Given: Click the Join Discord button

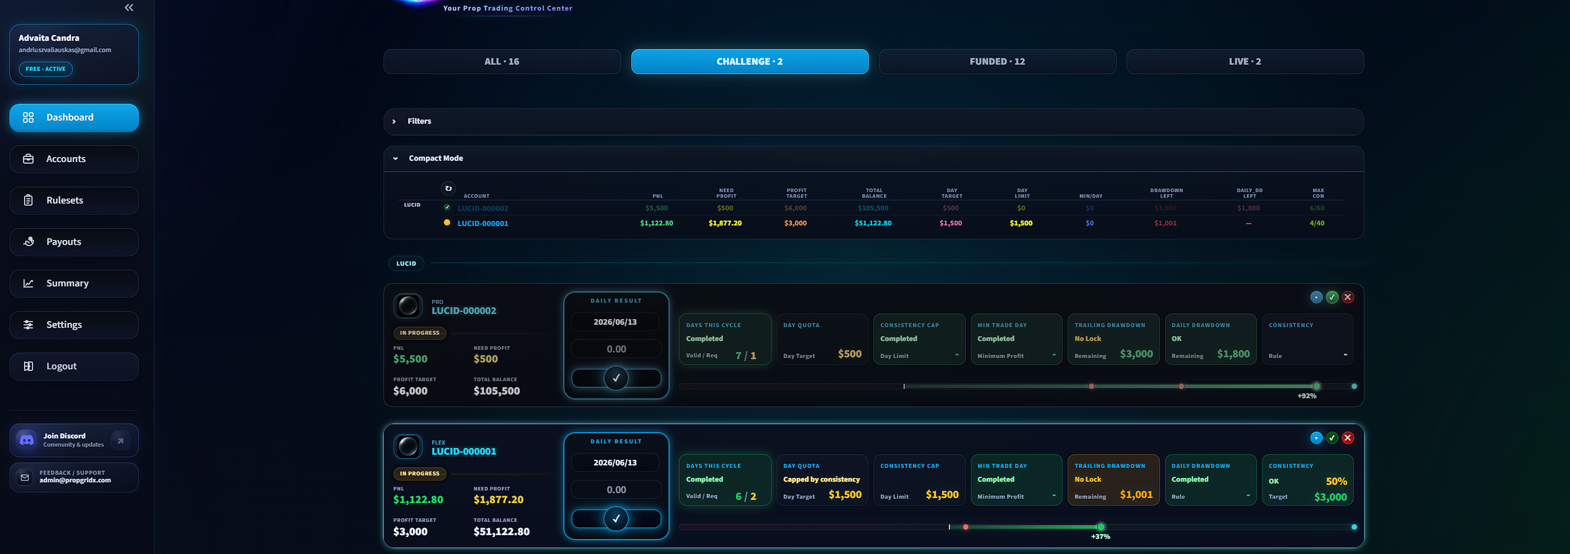Looking at the screenshot, I should [x=74, y=440].
